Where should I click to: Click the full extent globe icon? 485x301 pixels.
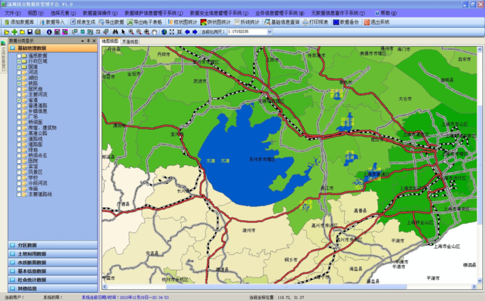pos(164,31)
